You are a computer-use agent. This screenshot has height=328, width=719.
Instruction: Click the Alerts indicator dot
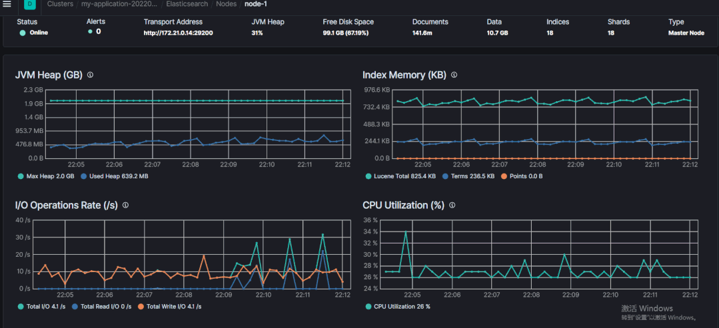[x=90, y=31]
